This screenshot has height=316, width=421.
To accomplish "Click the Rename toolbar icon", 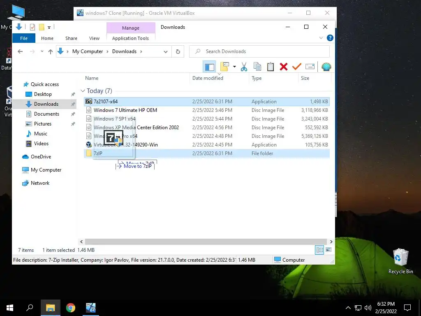I will click(310, 67).
